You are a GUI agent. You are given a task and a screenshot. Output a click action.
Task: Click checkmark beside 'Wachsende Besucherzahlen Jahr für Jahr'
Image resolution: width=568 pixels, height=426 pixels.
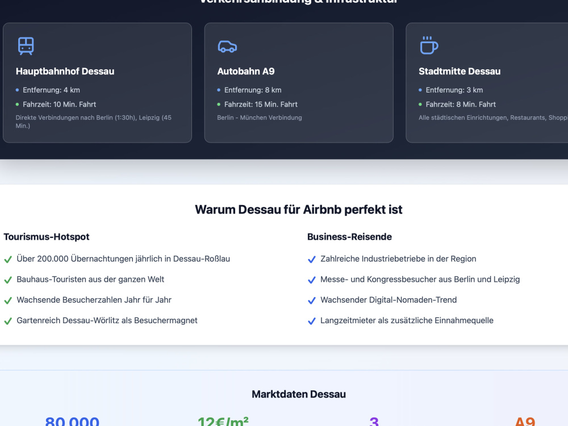click(8, 300)
